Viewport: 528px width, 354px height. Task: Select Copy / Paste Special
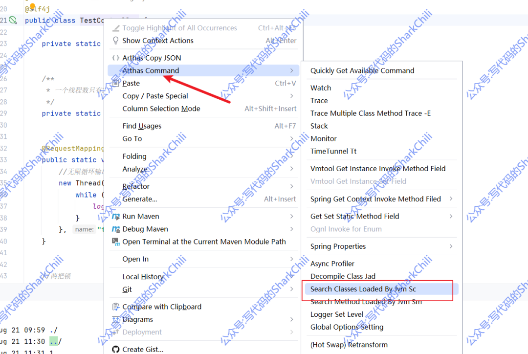(203, 96)
